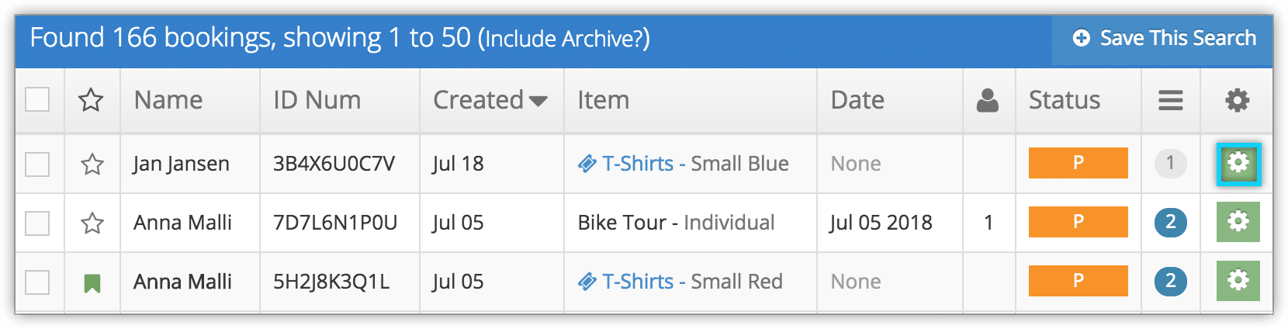Viewport: 1288px width, 329px height.
Task: Open the gear menu for Jan Jansen booking
Action: [1238, 164]
